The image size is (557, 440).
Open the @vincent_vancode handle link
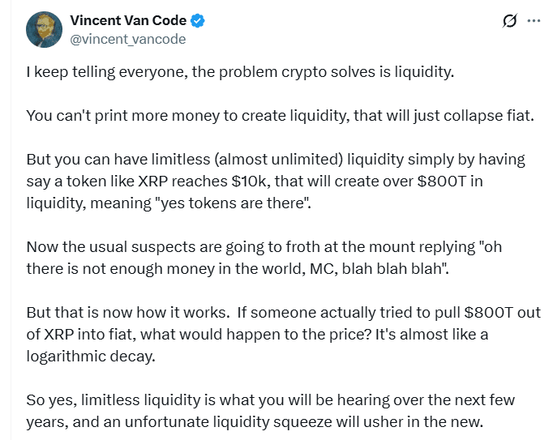tap(128, 39)
